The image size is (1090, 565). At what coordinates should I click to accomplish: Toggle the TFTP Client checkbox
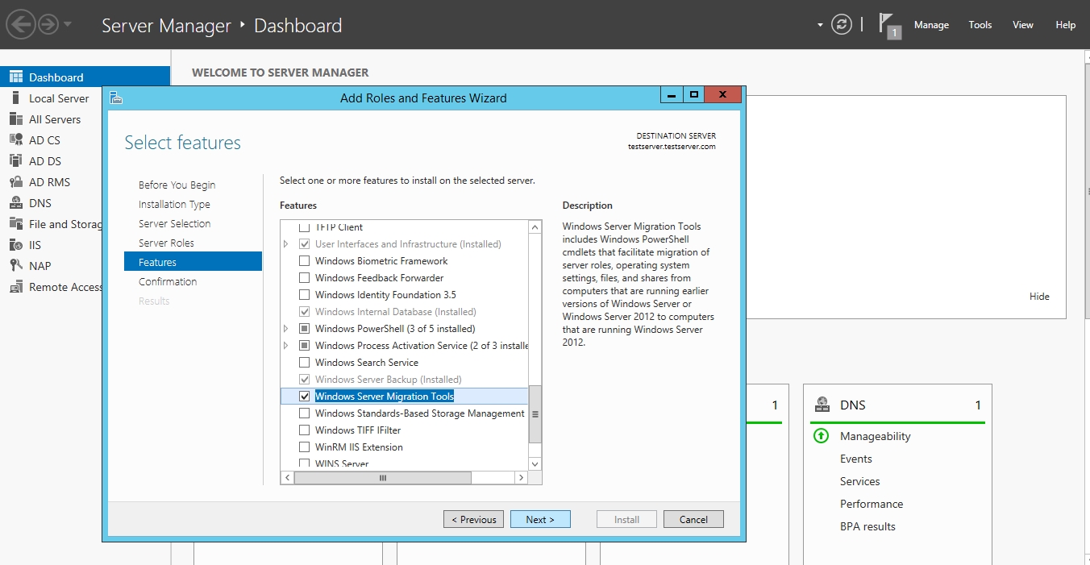pyautogui.click(x=304, y=227)
